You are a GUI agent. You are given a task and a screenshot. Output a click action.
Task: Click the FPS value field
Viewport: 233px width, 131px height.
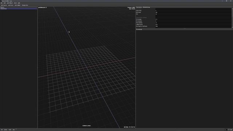[193, 14]
